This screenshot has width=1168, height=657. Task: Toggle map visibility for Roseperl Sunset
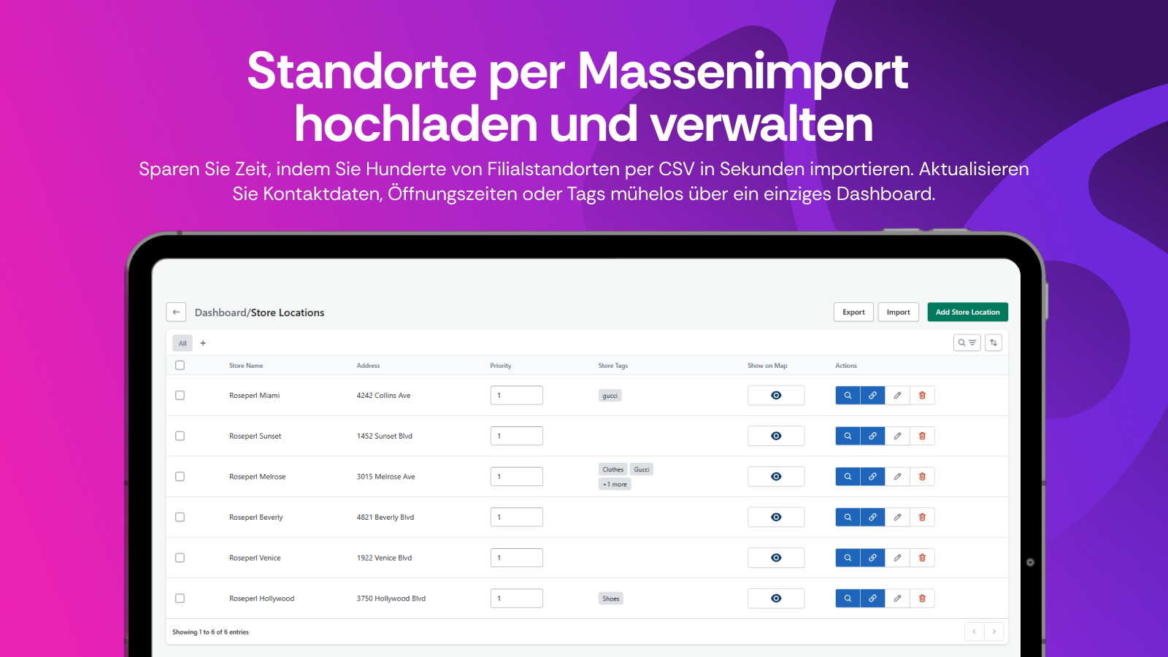(x=776, y=436)
